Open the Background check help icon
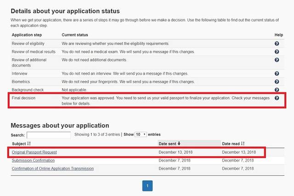This screenshot has width=294, height=196. (x=277, y=90)
